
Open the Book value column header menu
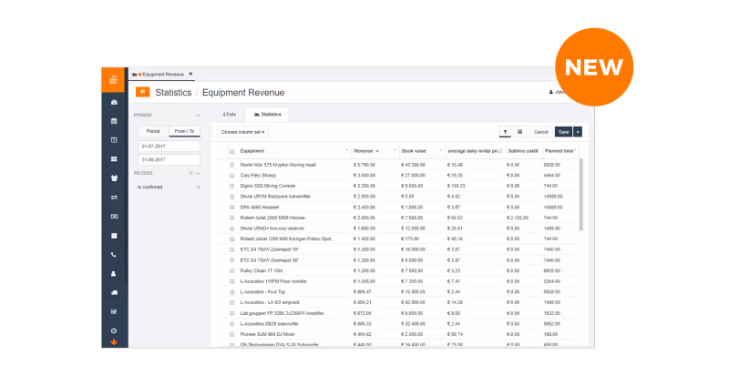coord(441,150)
